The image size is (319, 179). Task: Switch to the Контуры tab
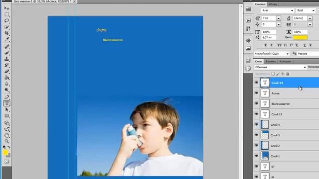click(285, 61)
